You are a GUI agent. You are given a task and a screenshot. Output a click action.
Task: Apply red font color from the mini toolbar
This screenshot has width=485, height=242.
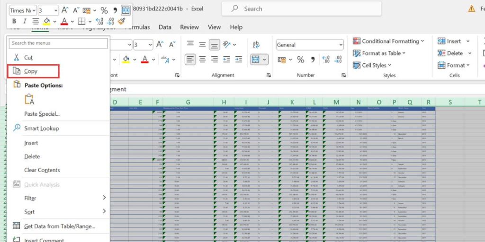pos(64,21)
